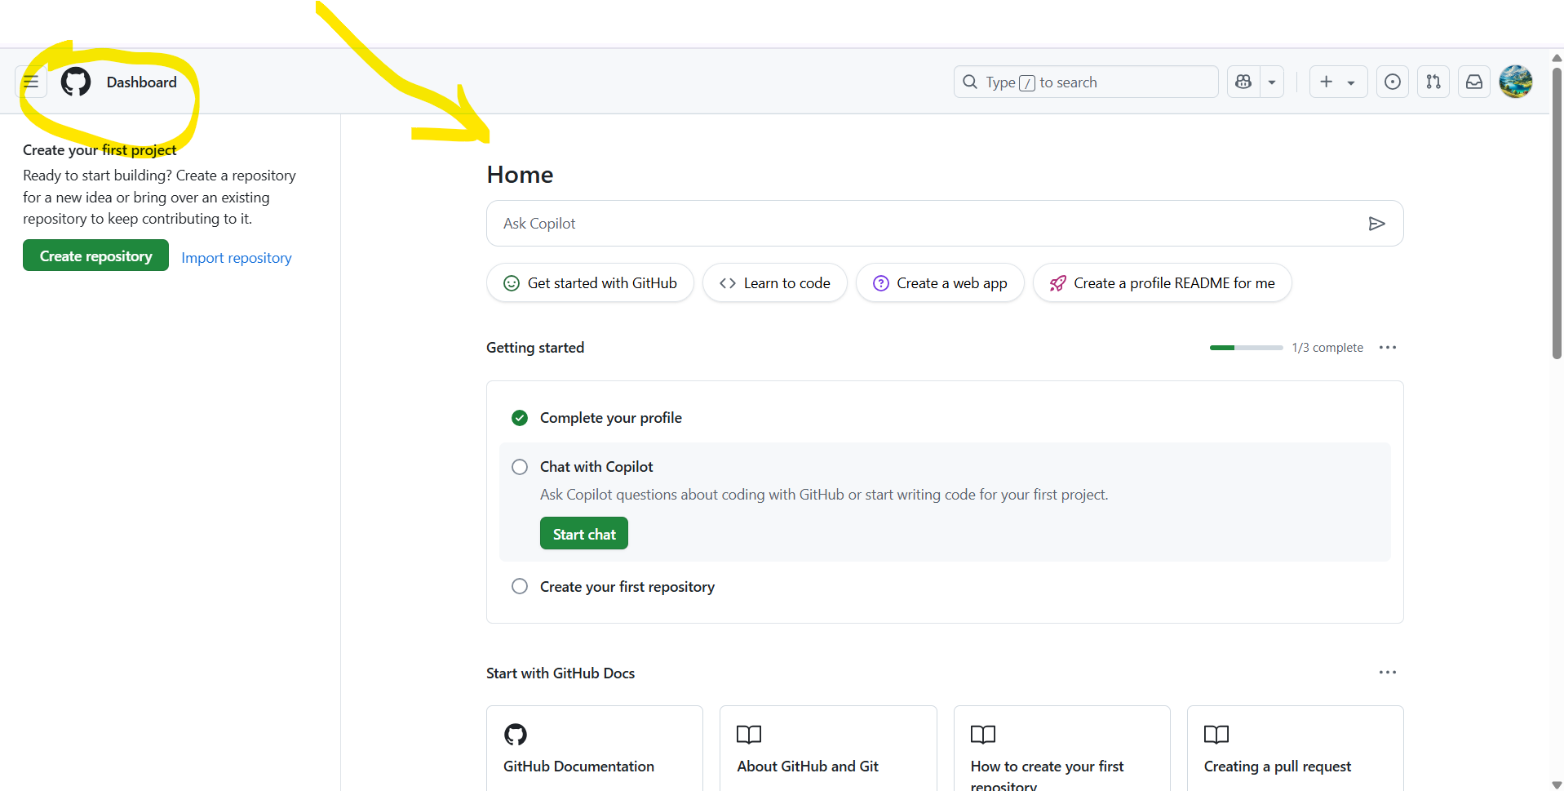Open the 'About GitHub and Git' card
Screen dimensions: 1564x791
click(x=828, y=749)
